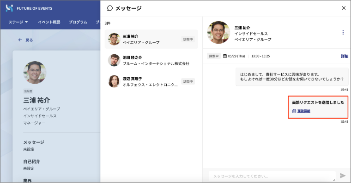This screenshot has width=351, height=183.
Task: Click the 出展者 badge on profile page
Action: point(28,91)
